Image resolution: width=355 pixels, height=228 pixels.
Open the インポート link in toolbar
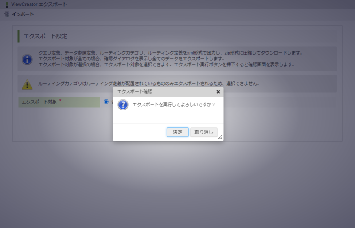coord(23,14)
